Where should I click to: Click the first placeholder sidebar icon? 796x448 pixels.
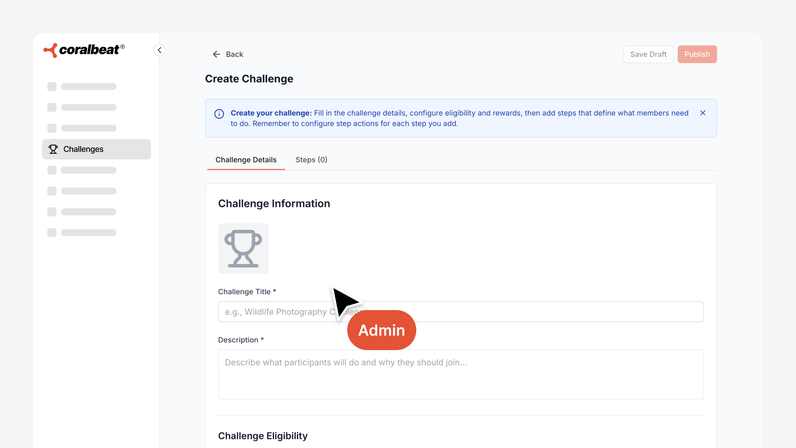[x=52, y=87]
